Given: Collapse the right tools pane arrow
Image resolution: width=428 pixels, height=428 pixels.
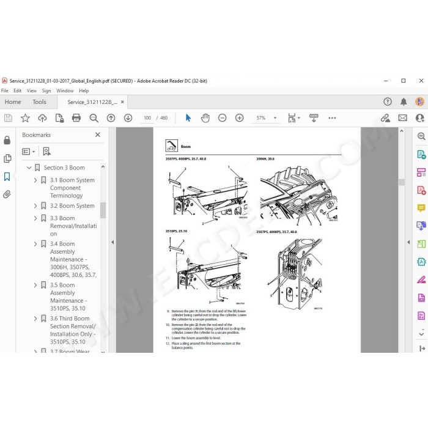Looking at the screenshot, I should point(408,242).
